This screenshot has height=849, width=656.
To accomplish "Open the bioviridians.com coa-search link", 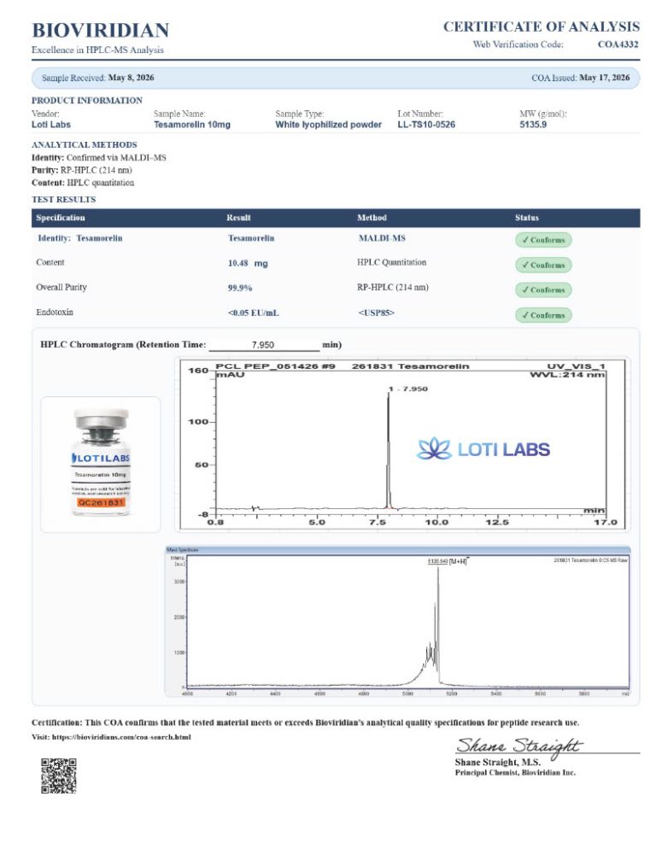I will pyautogui.click(x=121, y=737).
